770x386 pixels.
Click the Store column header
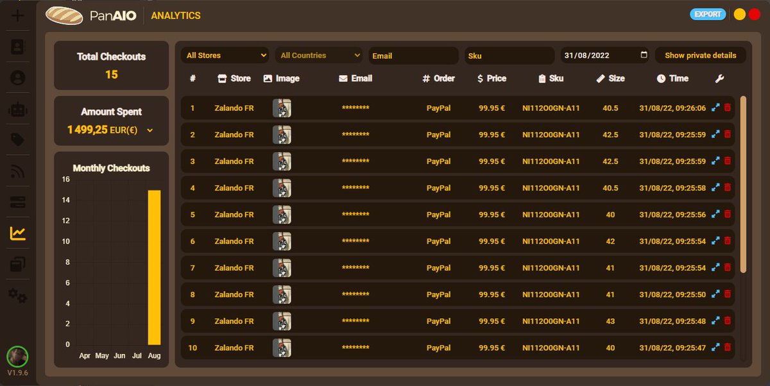pyautogui.click(x=234, y=78)
